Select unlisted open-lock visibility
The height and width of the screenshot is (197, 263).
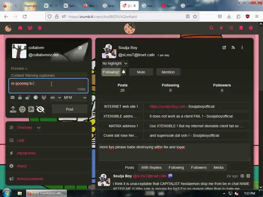tap(28, 97)
